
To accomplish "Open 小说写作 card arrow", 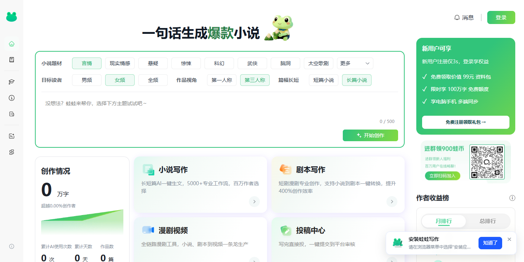I will coord(254,201).
